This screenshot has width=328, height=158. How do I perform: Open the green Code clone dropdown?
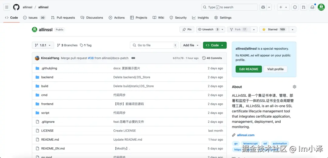coord(215,45)
